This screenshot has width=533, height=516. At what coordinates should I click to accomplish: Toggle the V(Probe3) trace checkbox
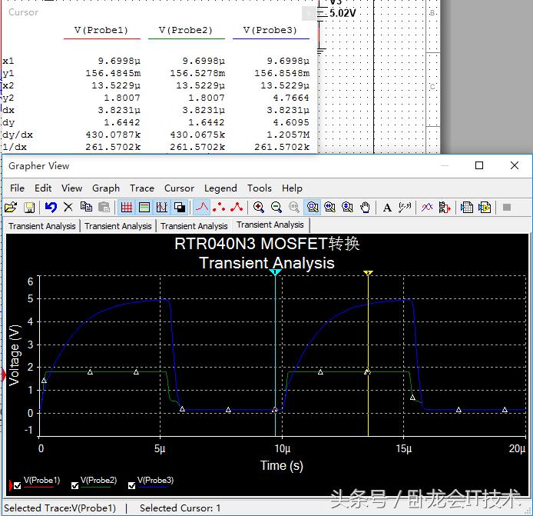pos(132,485)
